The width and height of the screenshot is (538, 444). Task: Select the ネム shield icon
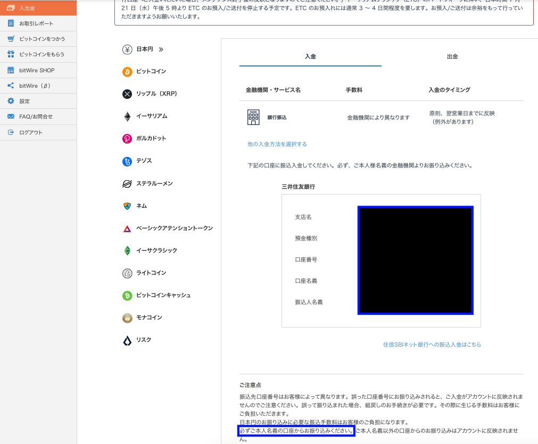tap(127, 206)
